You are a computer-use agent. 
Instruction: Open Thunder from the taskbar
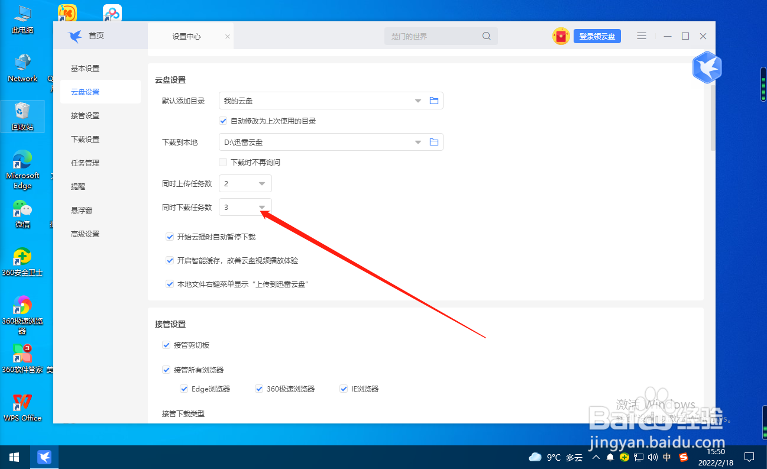tap(45, 457)
